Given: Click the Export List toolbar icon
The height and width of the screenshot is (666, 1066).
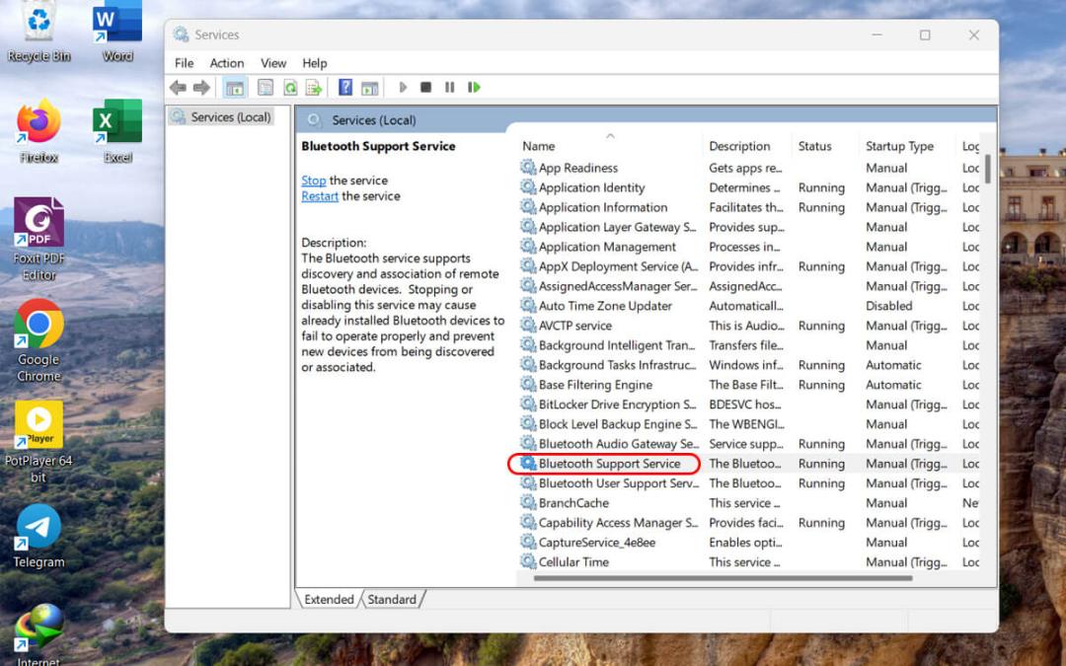Looking at the screenshot, I should pos(314,88).
